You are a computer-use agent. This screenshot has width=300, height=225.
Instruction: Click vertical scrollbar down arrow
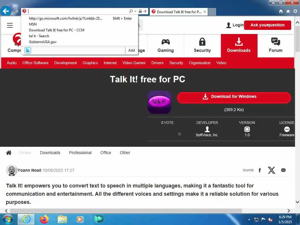pyautogui.click(x=297, y=202)
